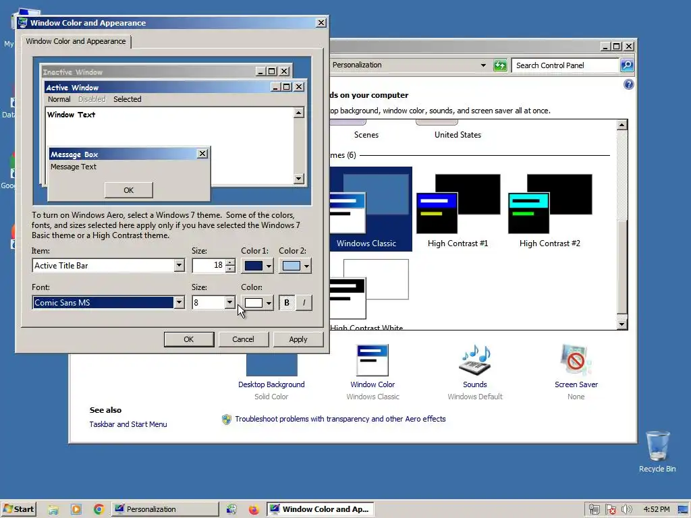The width and height of the screenshot is (691, 518).
Task: Select the Windows Classic theme thumbnail
Action: (370, 209)
